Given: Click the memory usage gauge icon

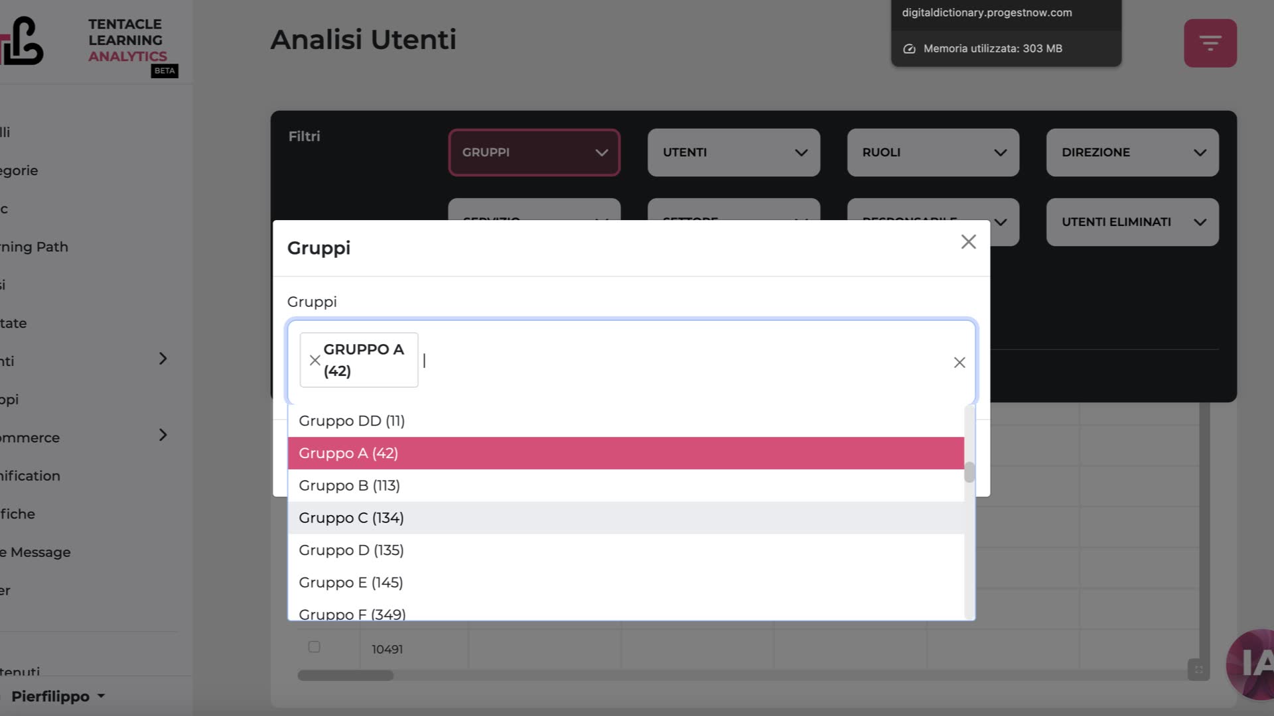Looking at the screenshot, I should 909,49.
